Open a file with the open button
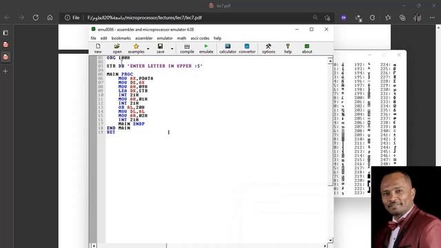441x248 pixels. coord(117,48)
